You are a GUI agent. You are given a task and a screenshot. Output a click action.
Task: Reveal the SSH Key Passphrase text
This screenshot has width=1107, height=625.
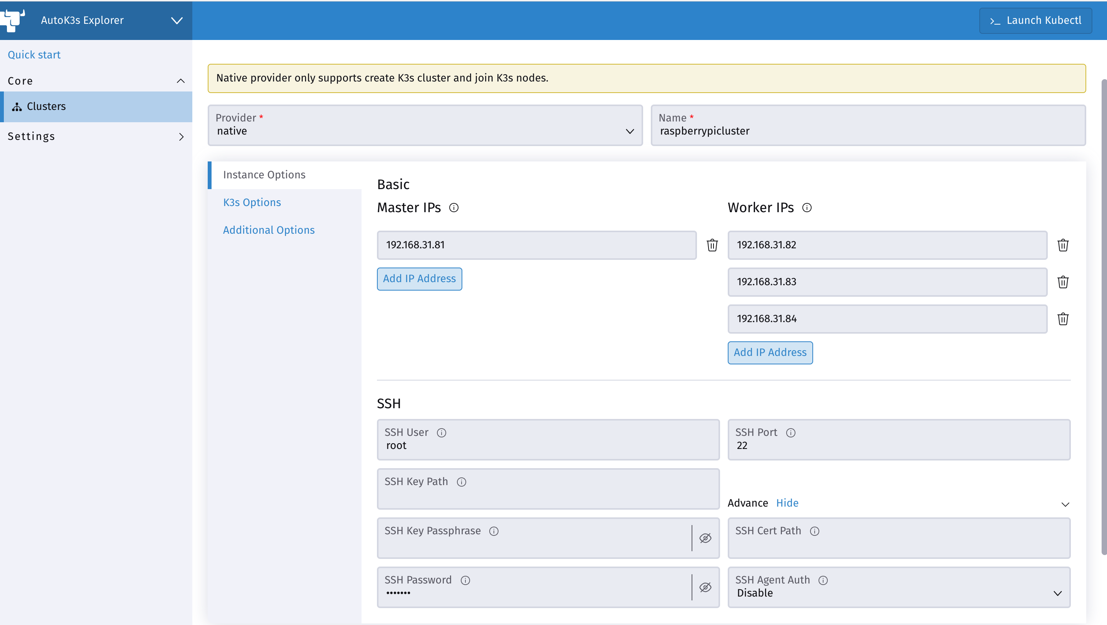coord(705,538)
